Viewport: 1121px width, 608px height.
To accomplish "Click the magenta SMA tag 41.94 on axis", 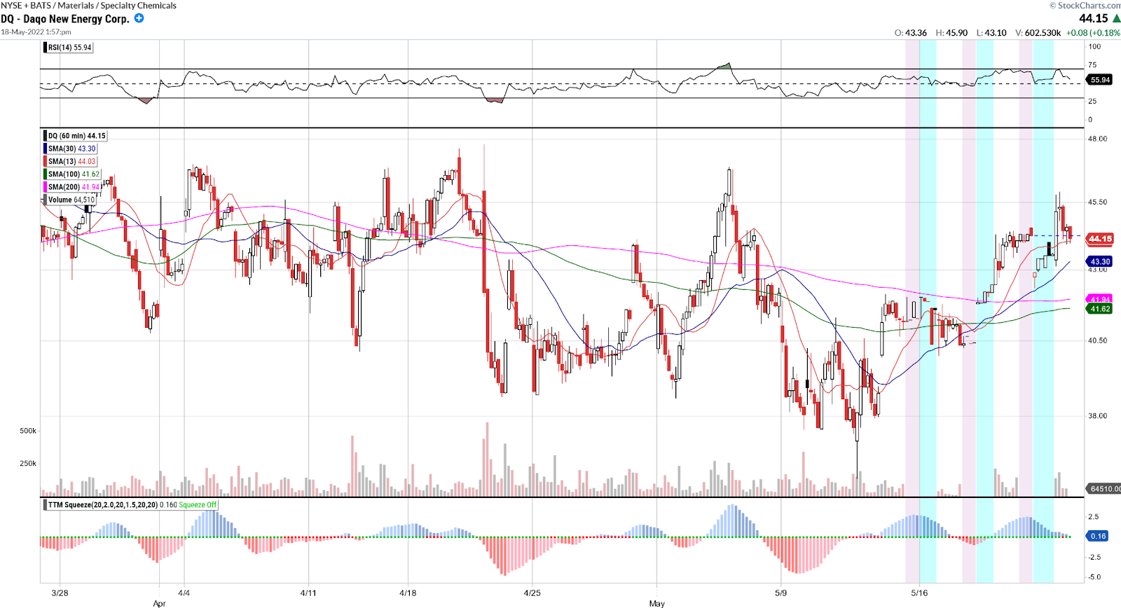I will pyautogui.click(x=1100, y=299).
